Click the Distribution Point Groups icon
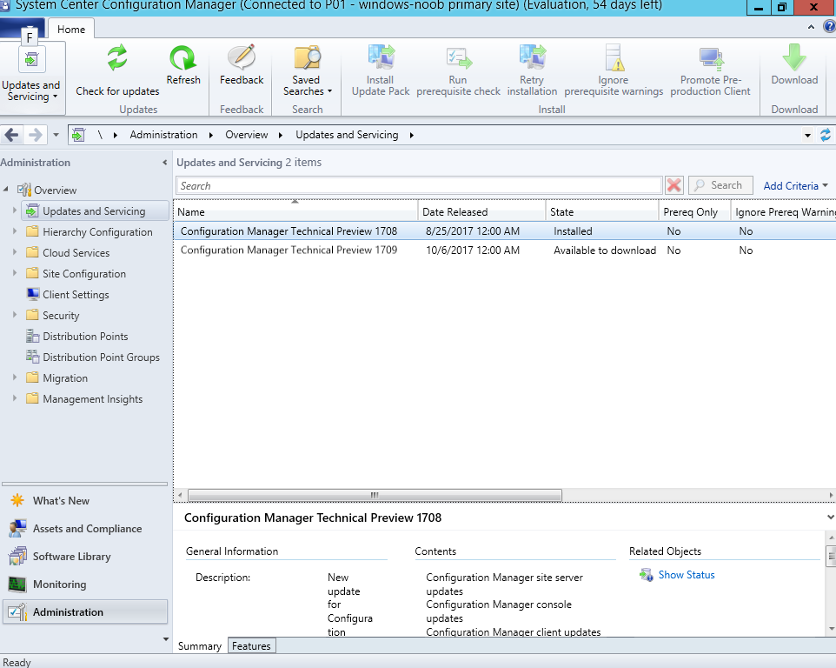This screenshot has width=836, height=668. tap(32, 357)
